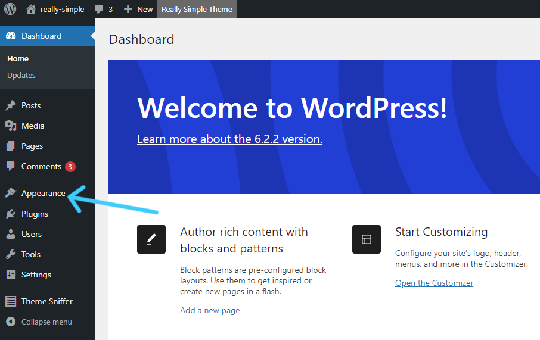Open the comments bubble icon in the admin bar

point(99,10)
